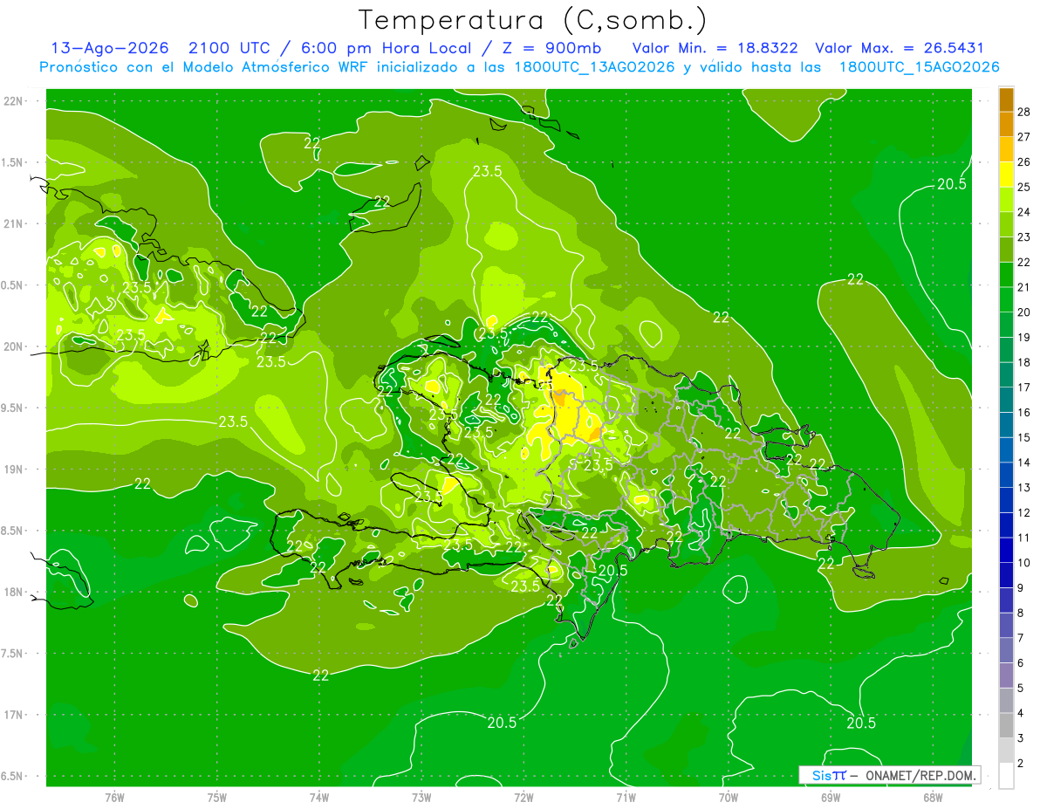
Task: Click the 17N latitude axis label
Action: (x=14, y=716)
